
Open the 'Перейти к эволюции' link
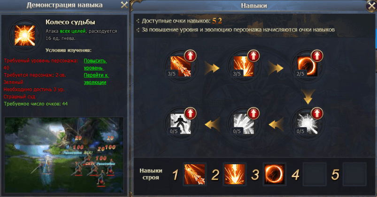[x=96, y=78]
